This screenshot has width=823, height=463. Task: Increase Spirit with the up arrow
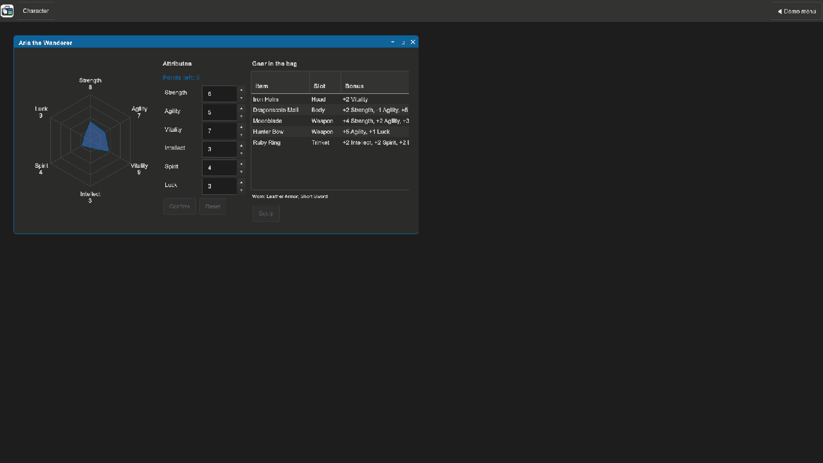click(x=241, y=164)
